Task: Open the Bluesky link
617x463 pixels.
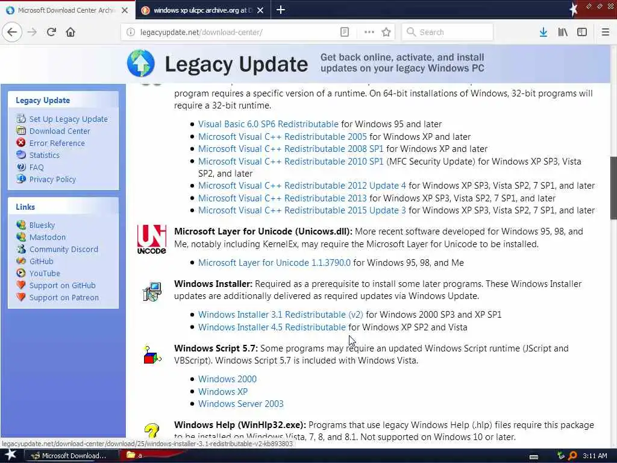Action: pyautogui.click(x=42, y=225)
